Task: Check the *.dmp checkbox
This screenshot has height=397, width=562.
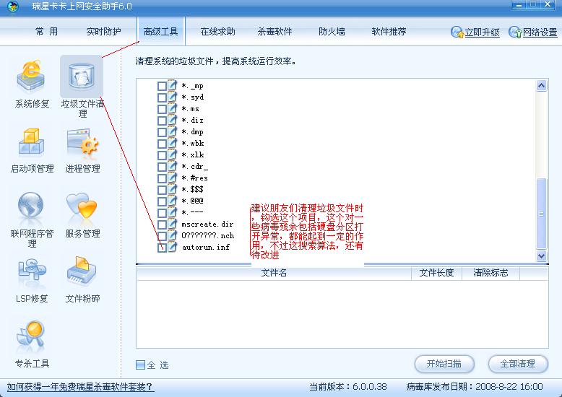Action: point(162,132)
